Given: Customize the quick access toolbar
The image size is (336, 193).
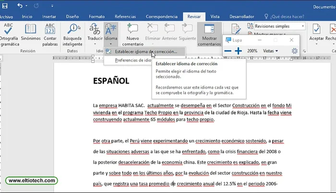Looking at the screenshot, I should [x=52, y=6].
